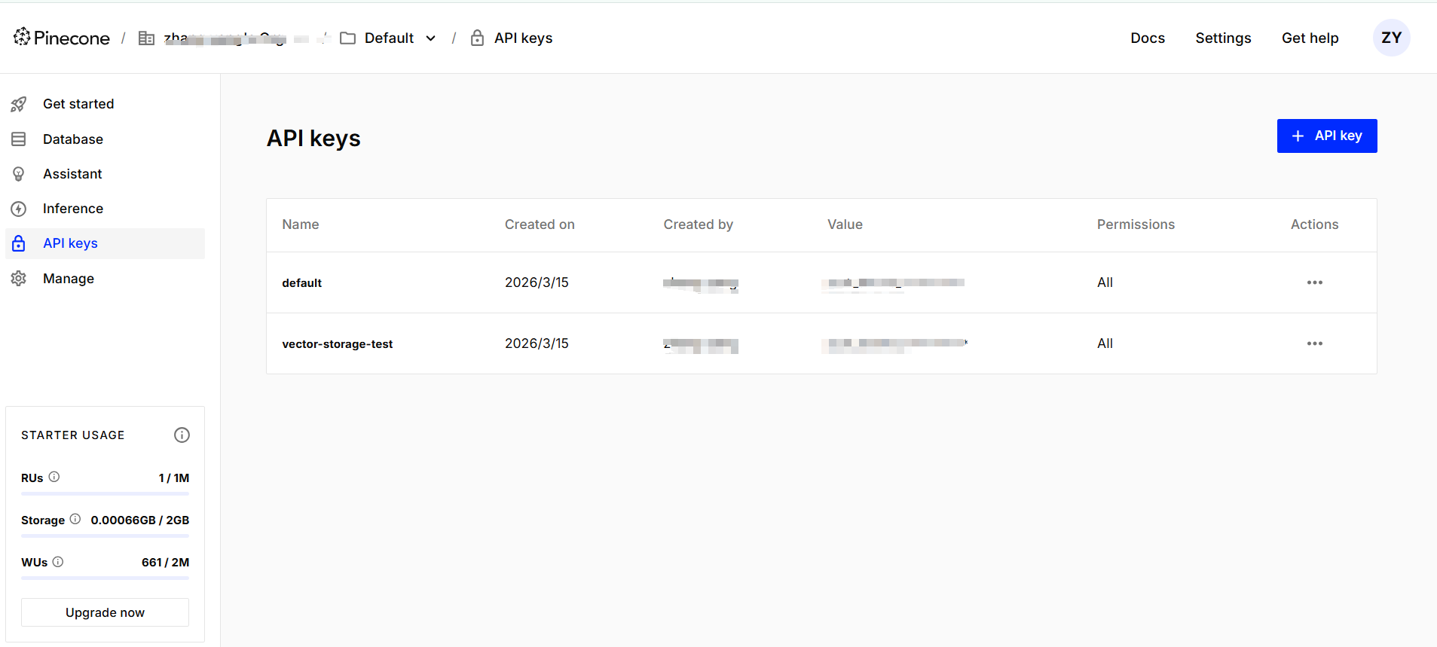Viewport: 1437px width, 647px height.
Task: Click the vector-storage-test key's All permission
Action: [1105, 343]
